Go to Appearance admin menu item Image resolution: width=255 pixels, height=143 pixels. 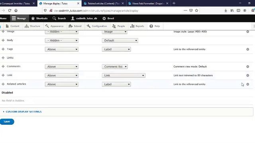[55, 26]
